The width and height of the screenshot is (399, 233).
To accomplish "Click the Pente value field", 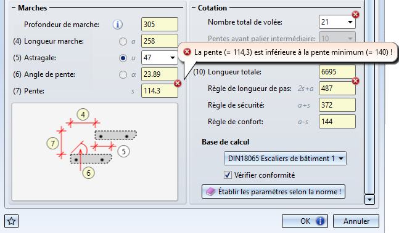I will 160,91.
